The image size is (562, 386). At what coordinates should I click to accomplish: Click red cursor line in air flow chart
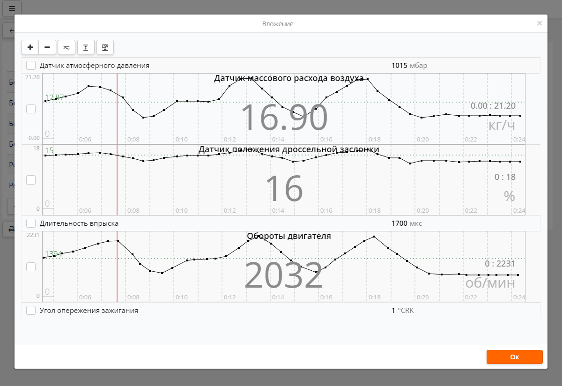(x=117, y=122)
